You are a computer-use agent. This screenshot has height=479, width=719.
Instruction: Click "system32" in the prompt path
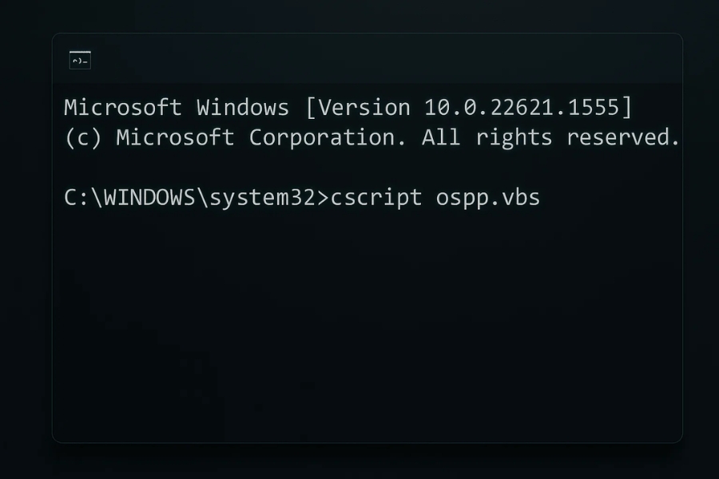coord(263,199)
